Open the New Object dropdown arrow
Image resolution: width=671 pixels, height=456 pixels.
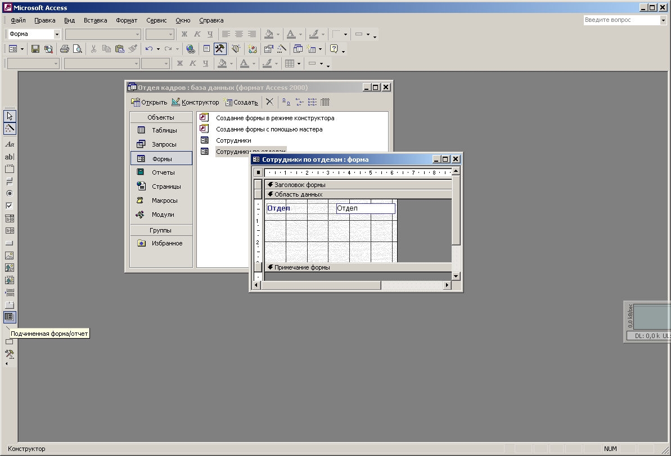pyautogui.click(x=320, y=49)
